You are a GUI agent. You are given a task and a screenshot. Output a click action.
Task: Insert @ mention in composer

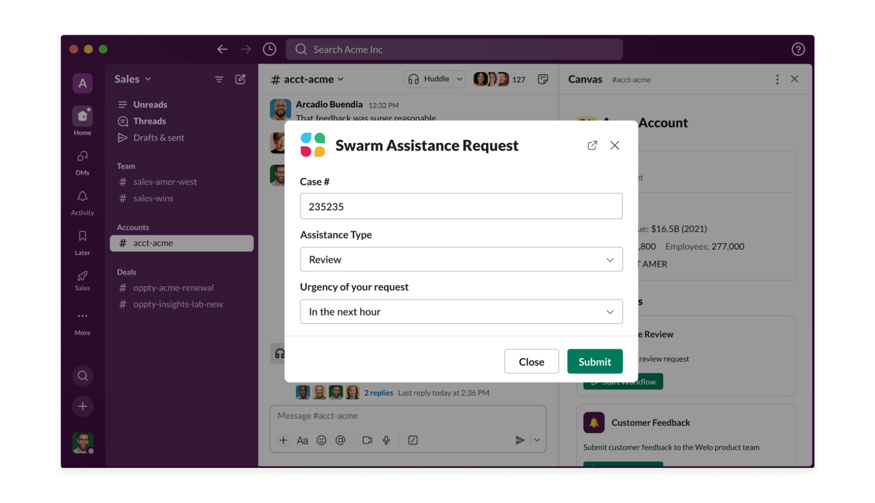[x=341, y=440]
